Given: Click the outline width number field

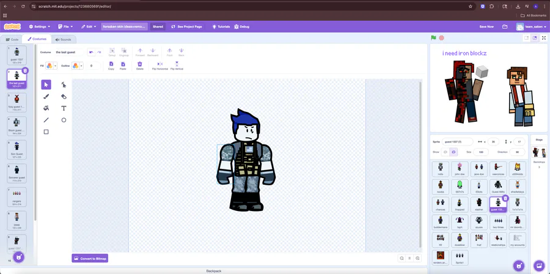Looking at the screenshot, I should 94,65.
